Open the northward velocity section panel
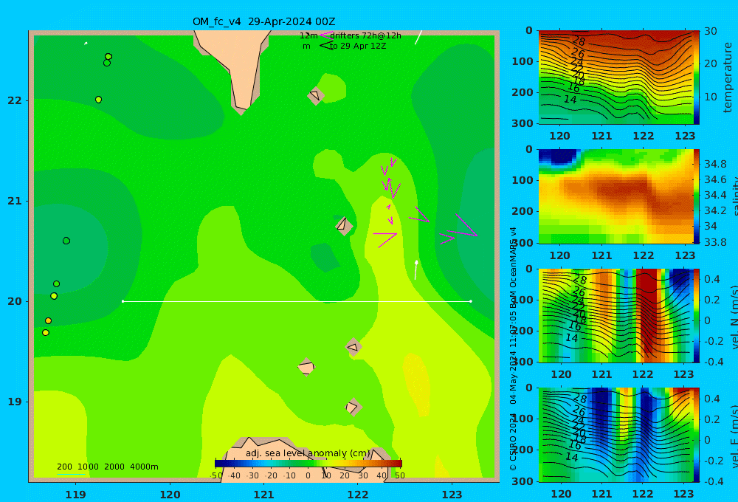 click(x=615, y=315)
